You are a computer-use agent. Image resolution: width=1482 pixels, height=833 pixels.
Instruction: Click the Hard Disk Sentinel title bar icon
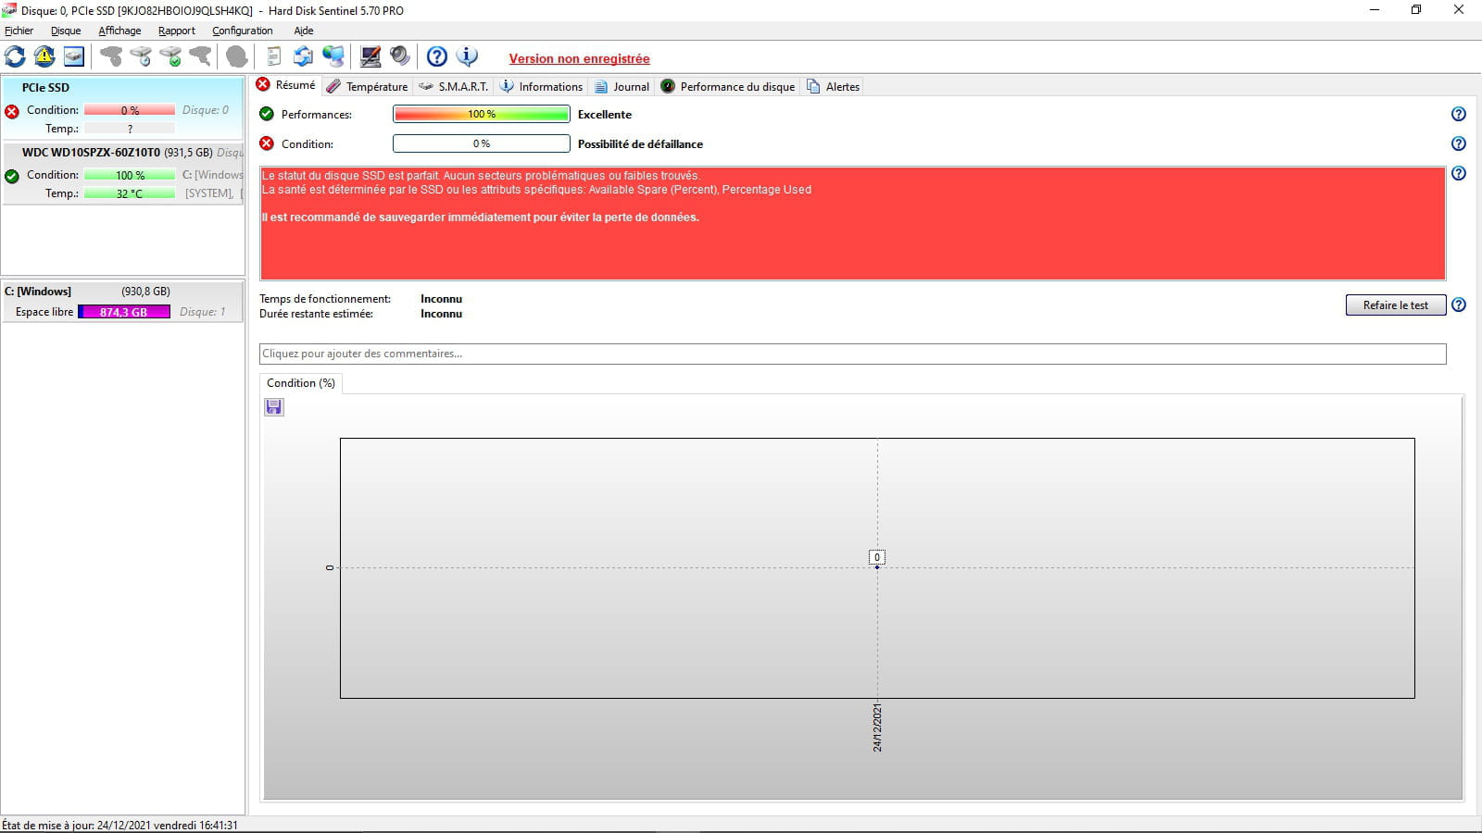click(9, 10)
